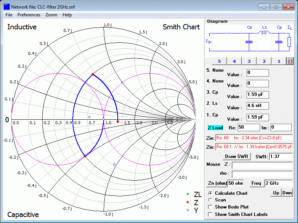Select the Calculate Chart radio button
298x223 pixels.
[x=210, y=193]
